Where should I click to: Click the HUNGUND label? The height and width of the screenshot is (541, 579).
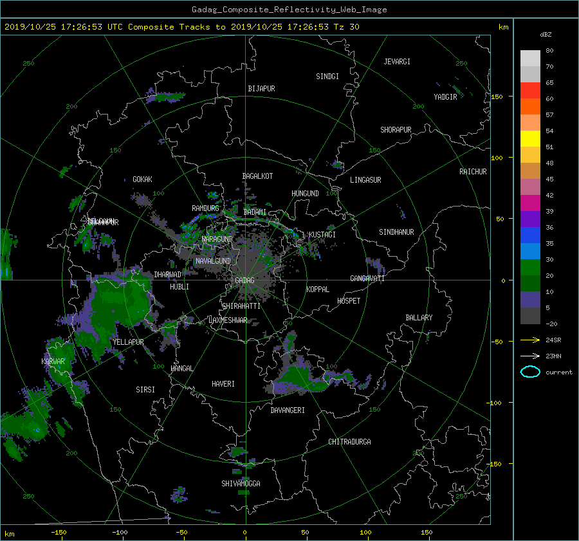(x=305, y=194)
